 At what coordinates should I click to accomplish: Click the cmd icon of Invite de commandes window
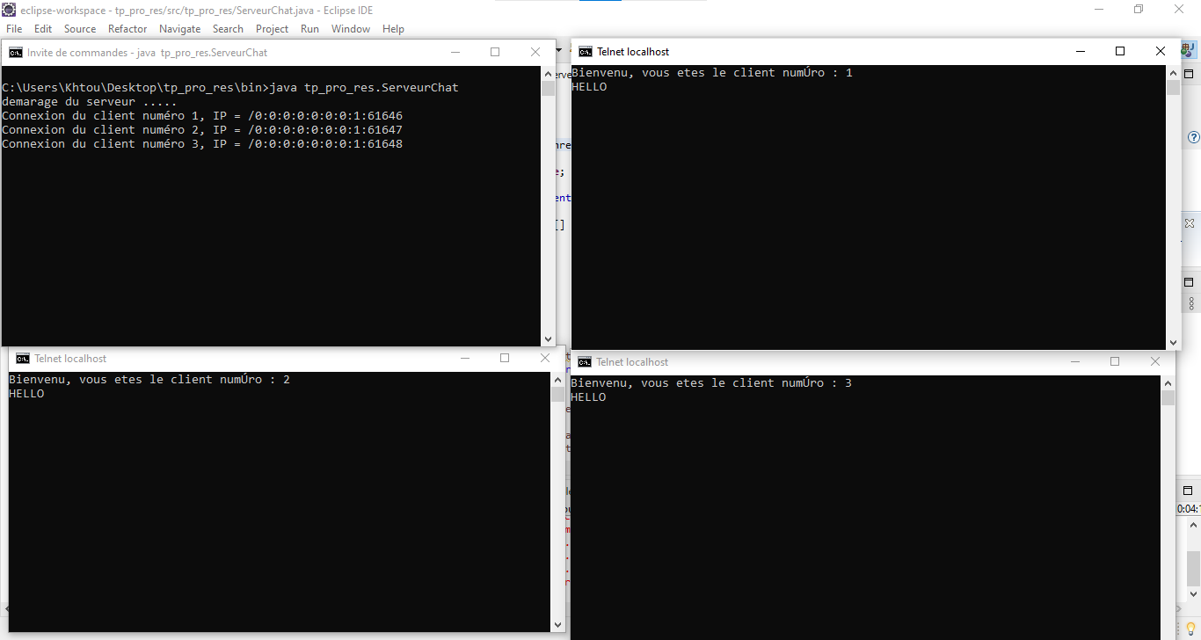[16, 52]
